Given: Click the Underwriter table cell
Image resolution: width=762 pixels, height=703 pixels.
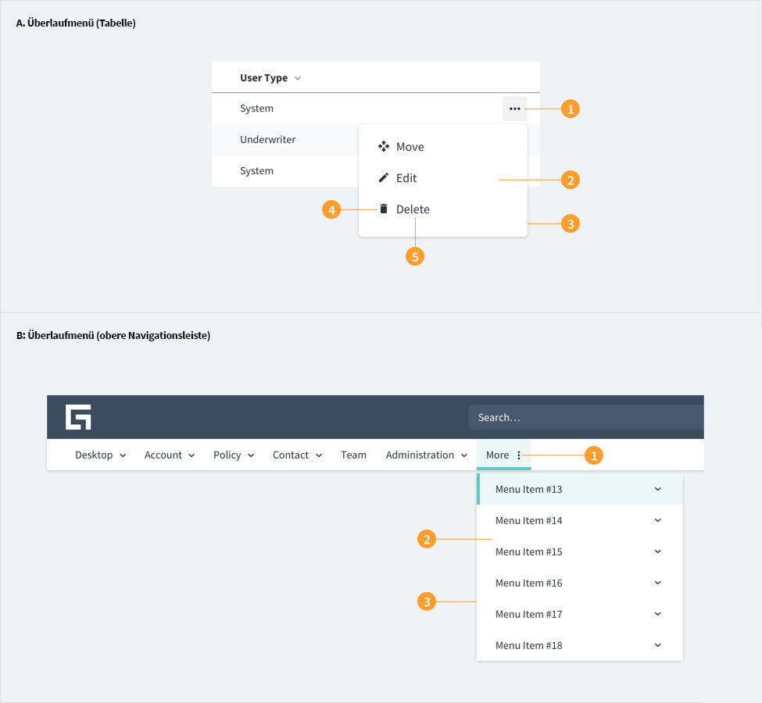Looking at the screenshot, I should coord(268,140).
